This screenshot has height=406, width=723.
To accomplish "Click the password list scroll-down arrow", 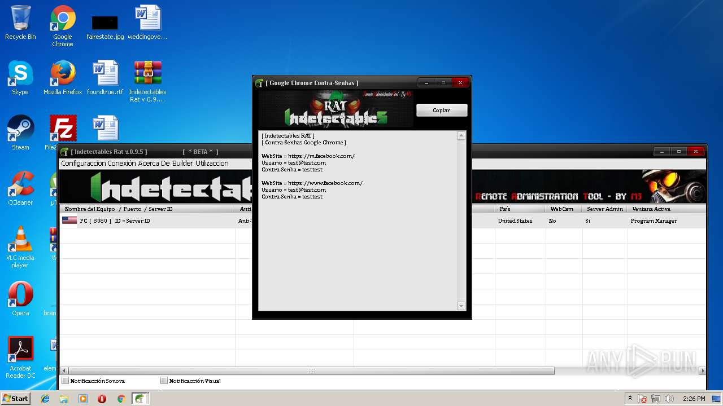I will tap(461, 306).
